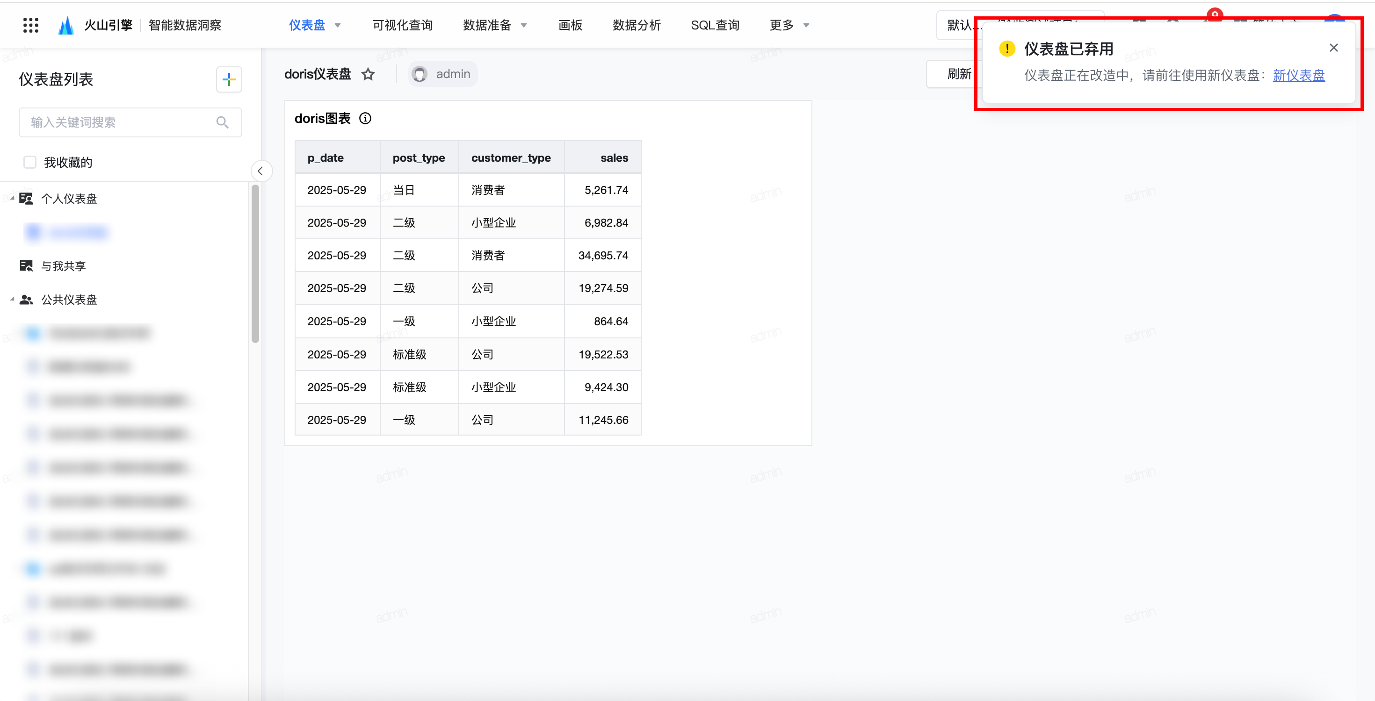
Task: Go to SQL查询 menu item
Action: click(715, 25)
